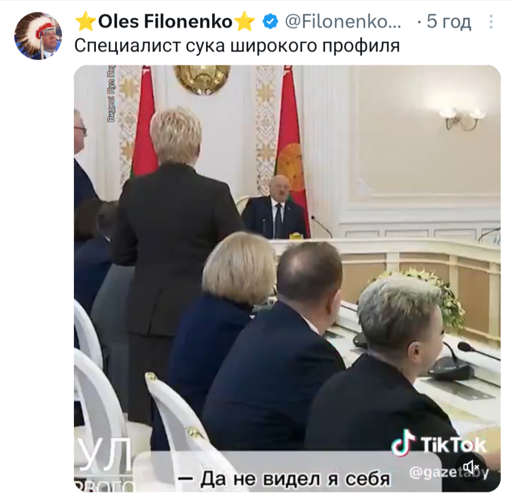Screen dimensions: 515x501
Task: Click the @gazetaby watermark on video
Action: tap(448, 473)
